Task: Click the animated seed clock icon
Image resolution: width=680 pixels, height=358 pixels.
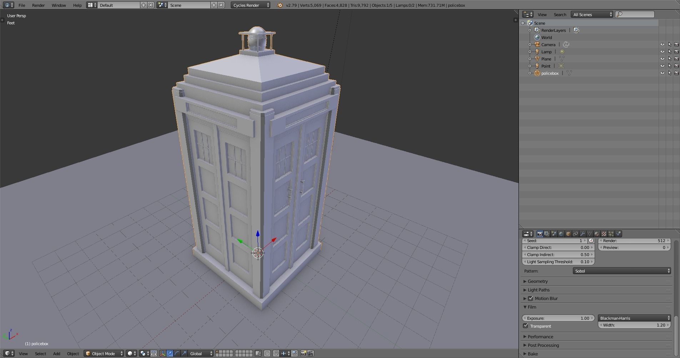Action: [591, 241]
